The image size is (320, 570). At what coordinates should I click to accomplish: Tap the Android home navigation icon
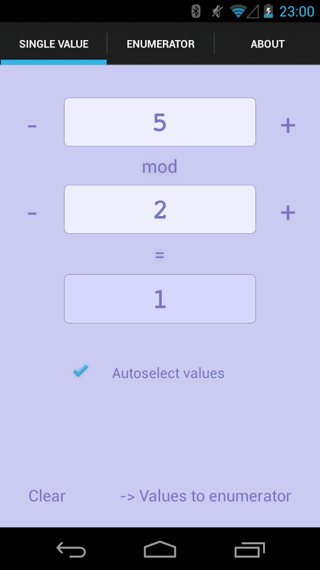[x=160, y=549]
